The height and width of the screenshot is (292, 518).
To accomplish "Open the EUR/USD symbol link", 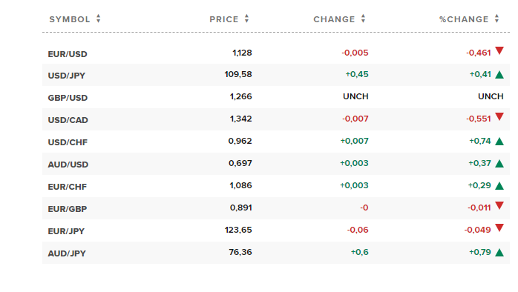I will pos(68,54).
